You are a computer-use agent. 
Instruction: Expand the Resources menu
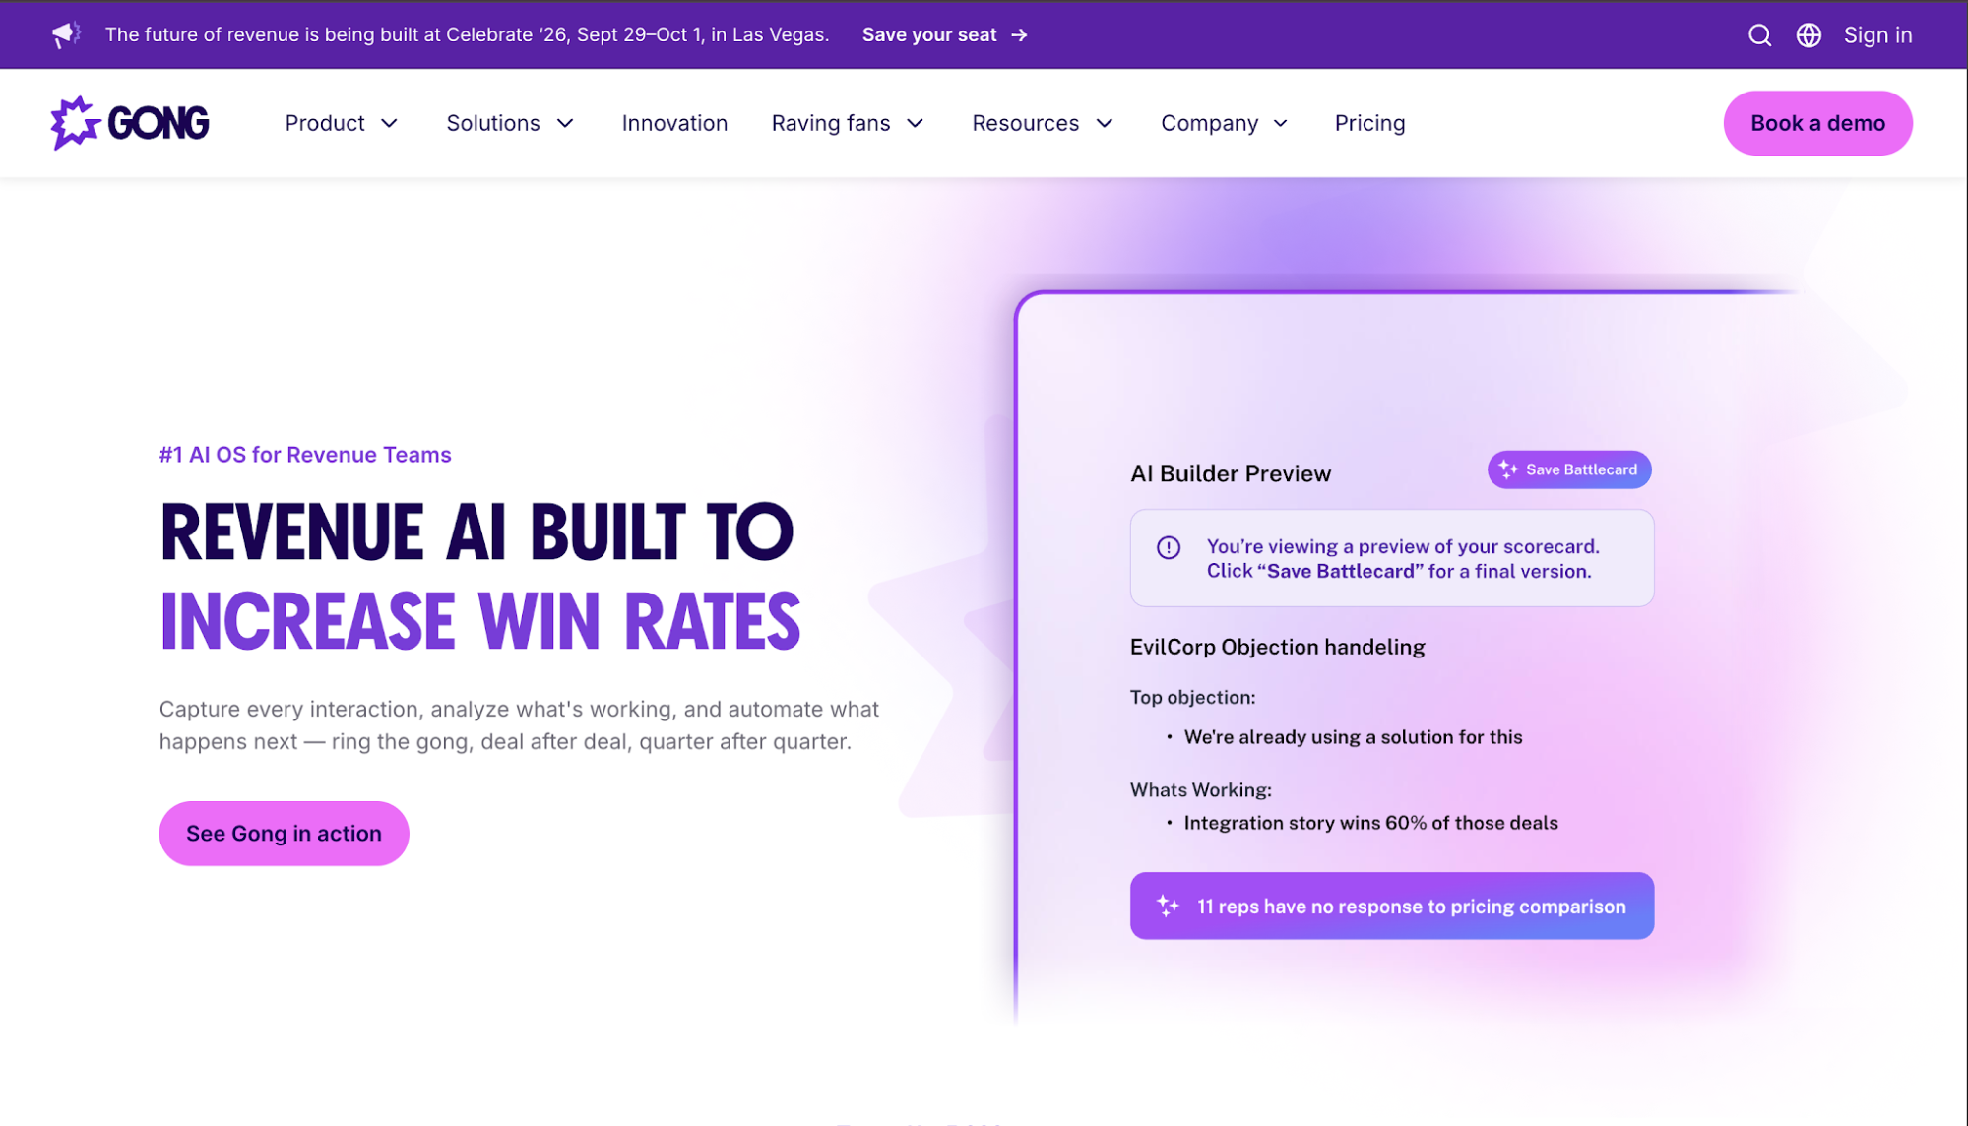(x=1043, y=123)
